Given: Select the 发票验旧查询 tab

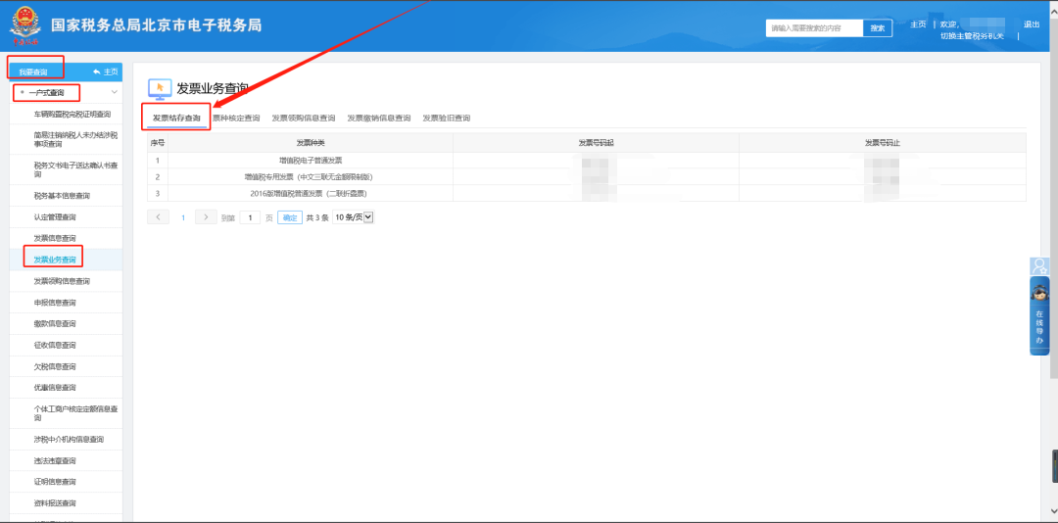Looking at the screenshot, I should click(x=446, y=119).
